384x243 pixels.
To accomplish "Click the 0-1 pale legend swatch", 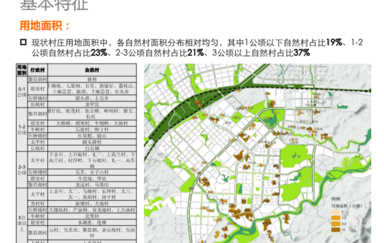I will [x=335, y=212].
